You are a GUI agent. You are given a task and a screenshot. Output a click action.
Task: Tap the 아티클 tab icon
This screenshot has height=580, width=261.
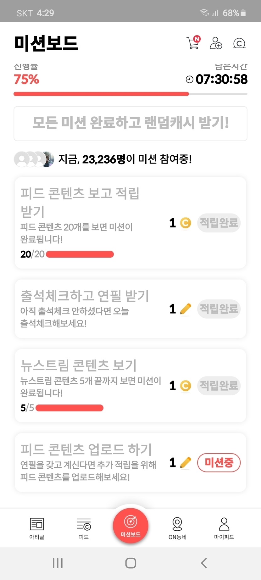tap(37, 528)
